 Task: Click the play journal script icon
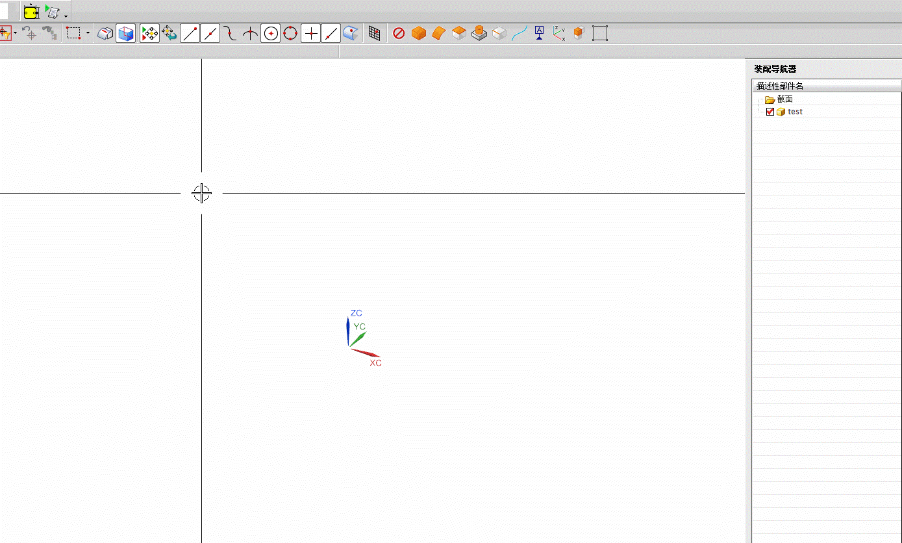pos(53,11)
